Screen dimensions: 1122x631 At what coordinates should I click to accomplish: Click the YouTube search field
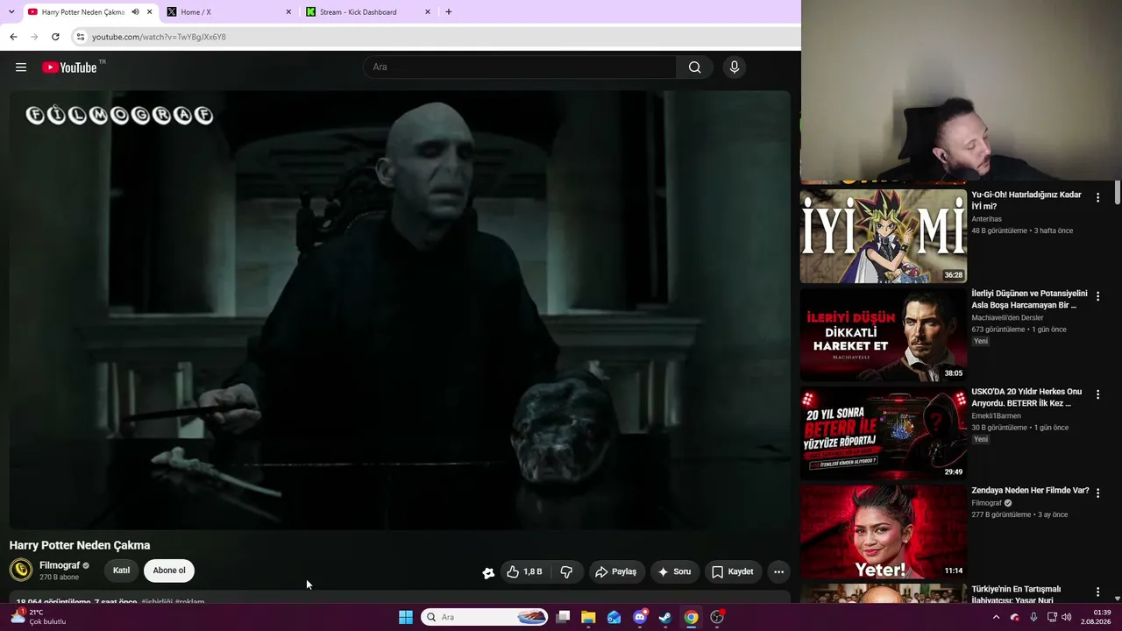click(x=520, y=67)
